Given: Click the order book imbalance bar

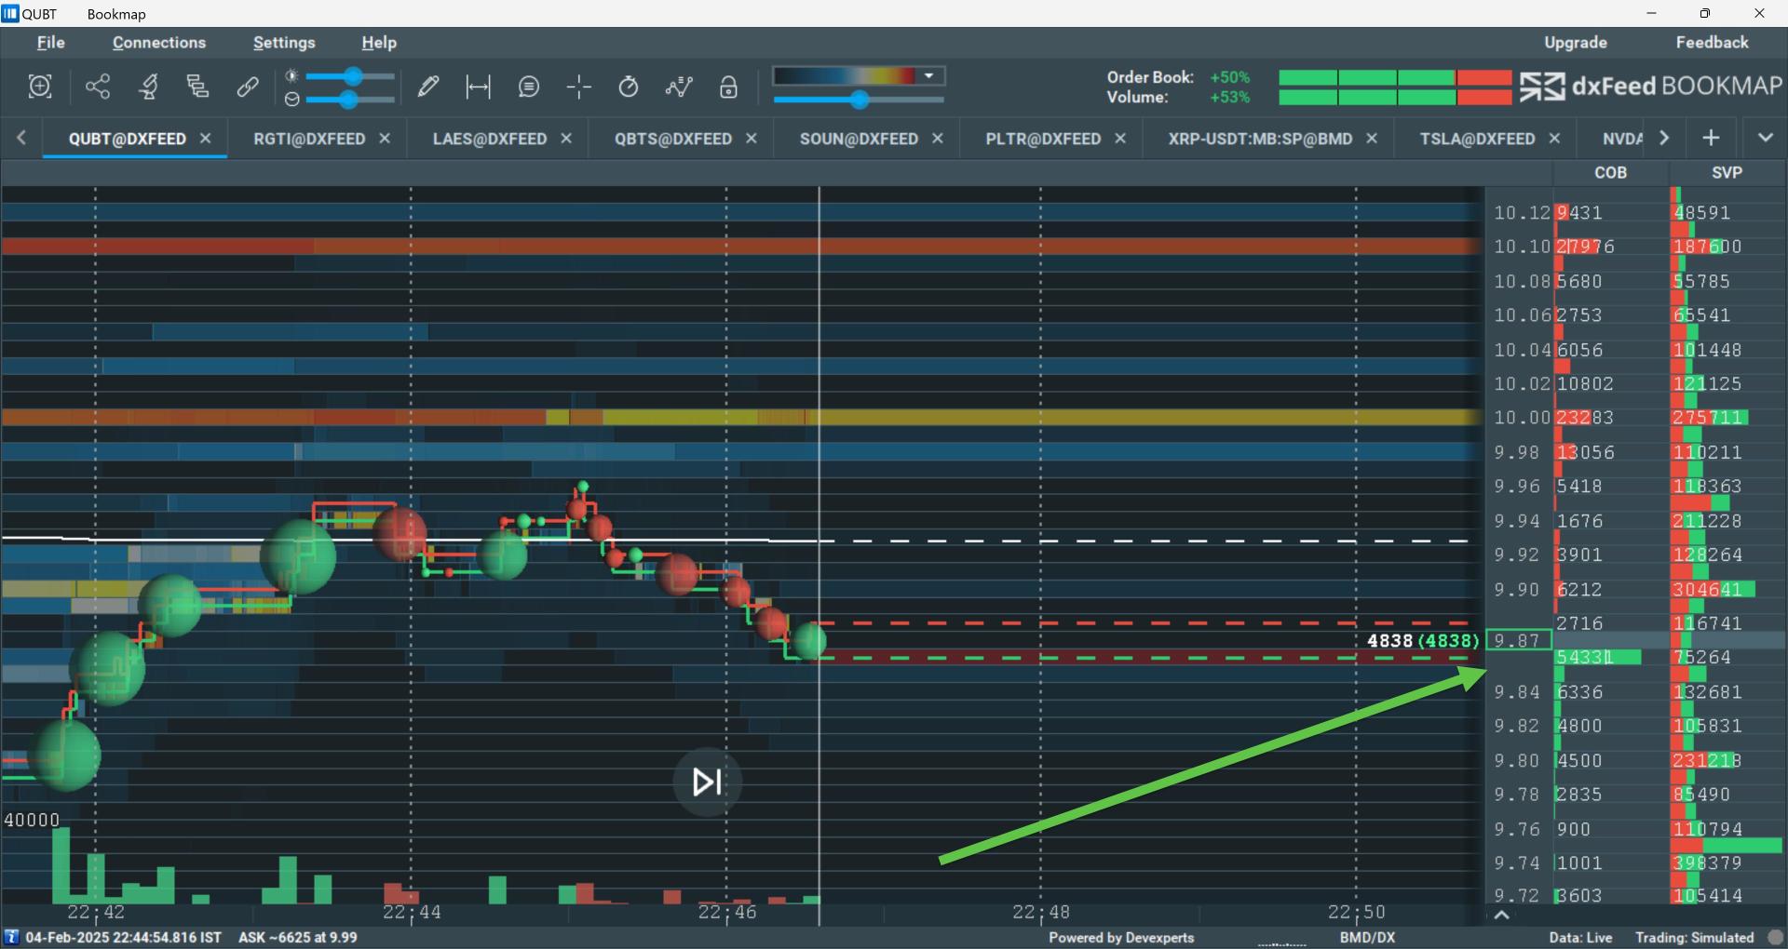Looking at the screenshot, I should pyautogui.click(x=1394, y=77).
